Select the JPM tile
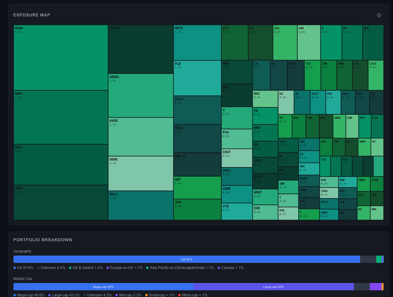 click(197, 210)
